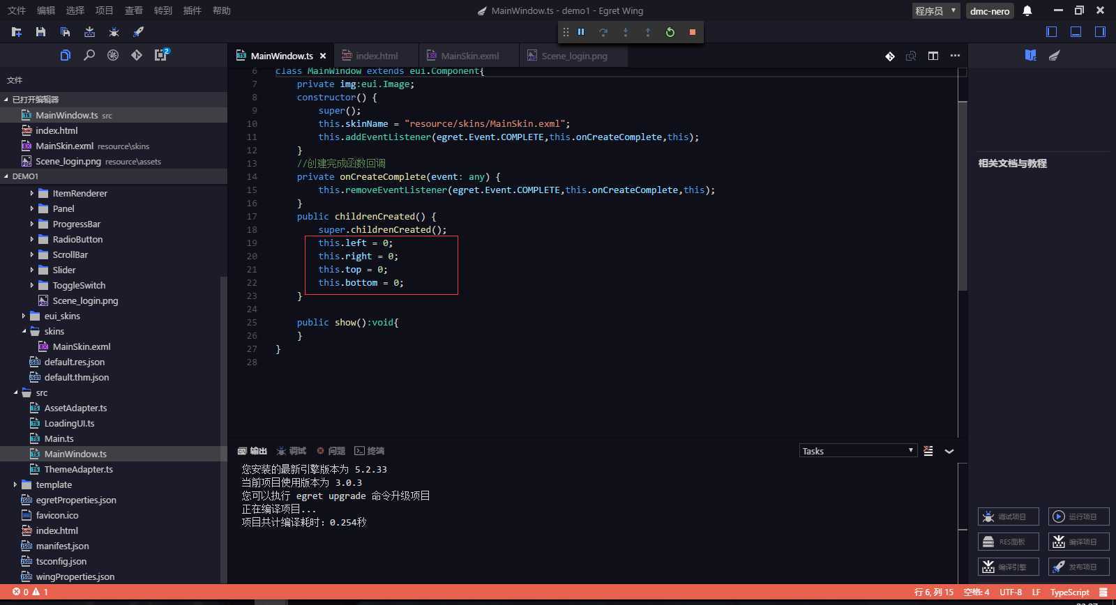Click Step Into in the debug toolbar
The image size is (1116, 605).
[x=626, y=32]
